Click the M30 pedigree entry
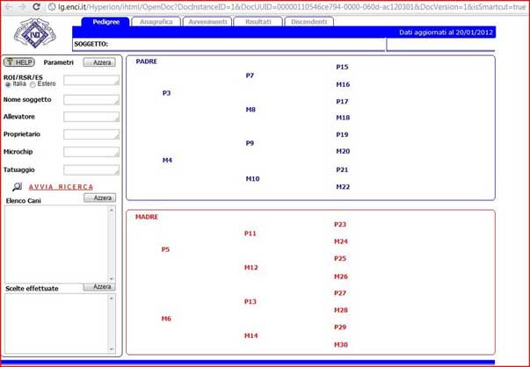The width and height of the screenshot is (530, 367). (x=341, y=345)
